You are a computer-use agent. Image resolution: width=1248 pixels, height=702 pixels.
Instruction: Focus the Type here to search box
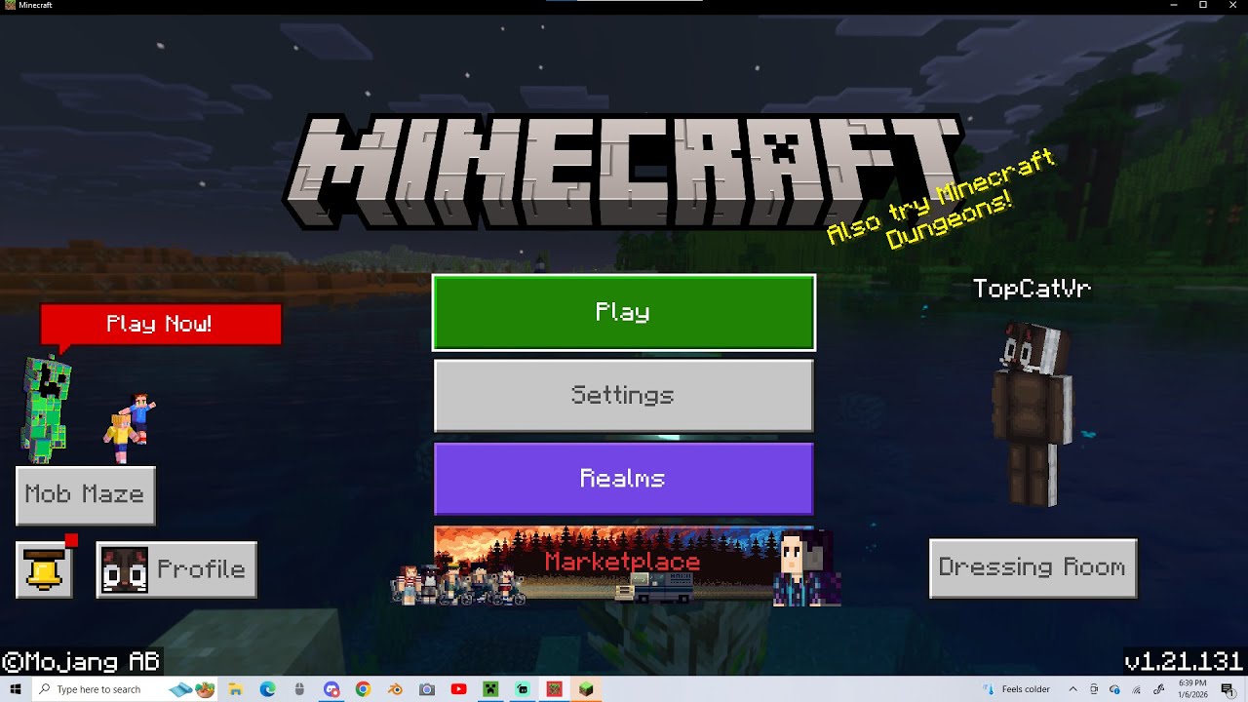[x=125, y=689]
